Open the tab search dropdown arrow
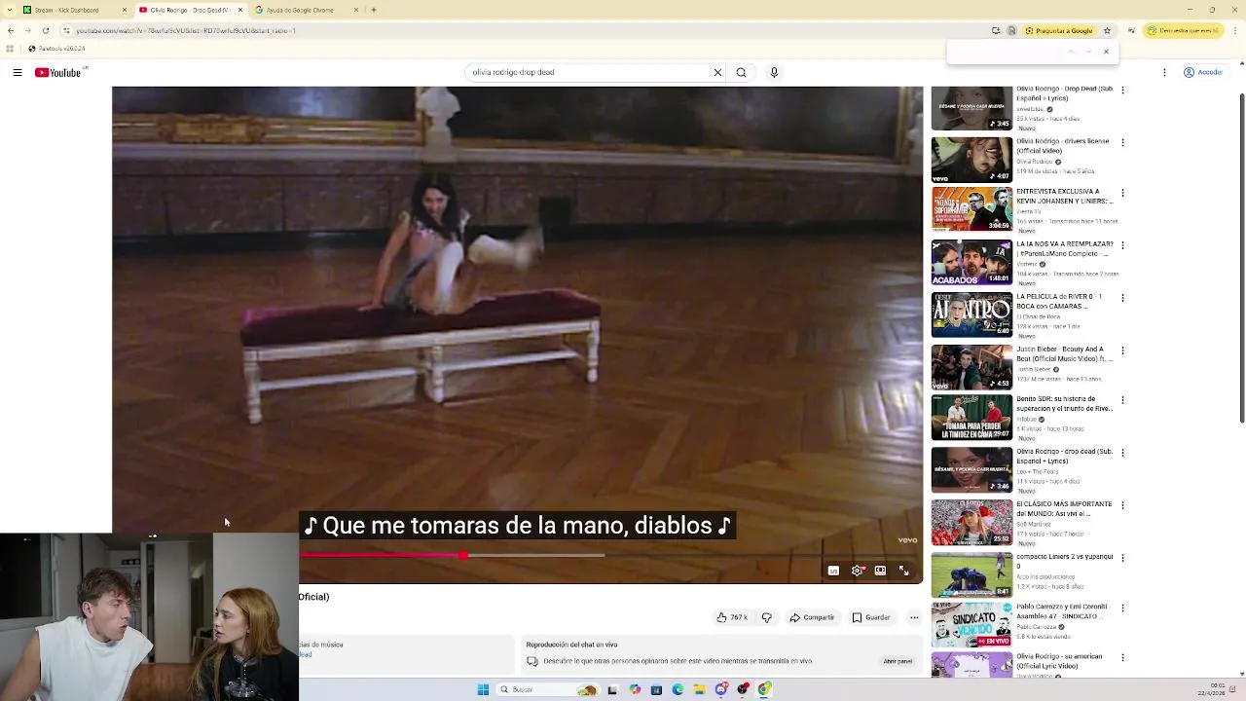 click(9, 10)
